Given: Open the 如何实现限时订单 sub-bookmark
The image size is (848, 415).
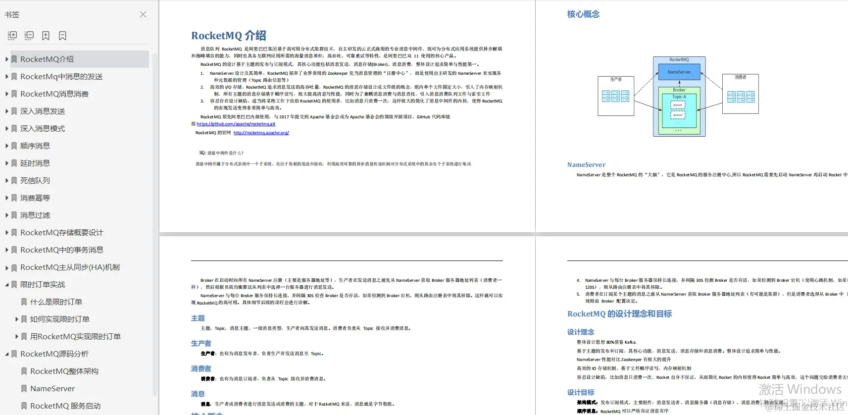Looking at the screenshot, I should pyautogui.click(x=60, y=319).
